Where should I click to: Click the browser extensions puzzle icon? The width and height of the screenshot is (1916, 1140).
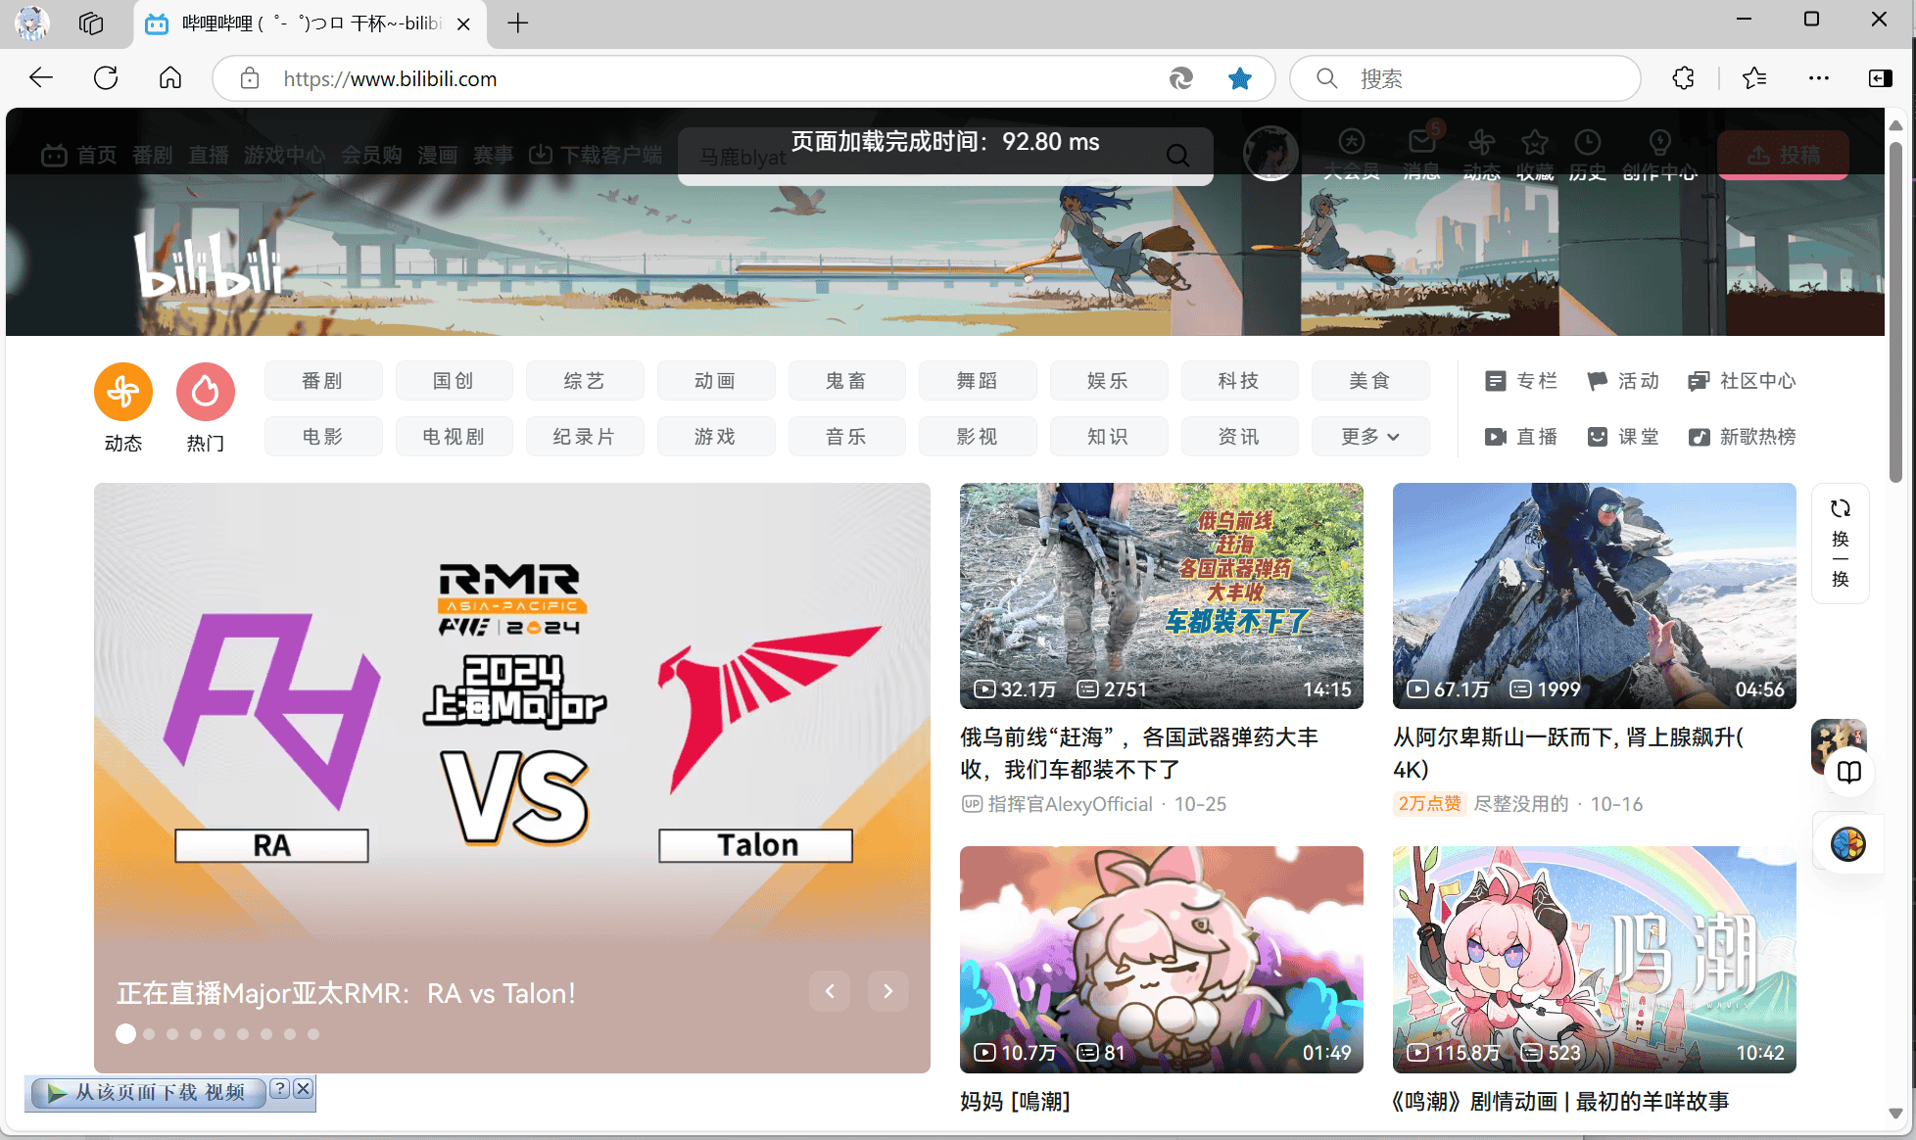(x=1684, y=78)
